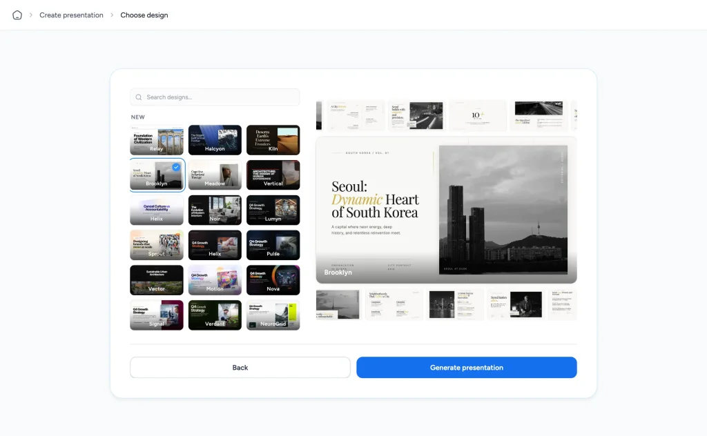Select the Verdant design template
This screenshot has width=707, height=436.
[x=215, y=315]
